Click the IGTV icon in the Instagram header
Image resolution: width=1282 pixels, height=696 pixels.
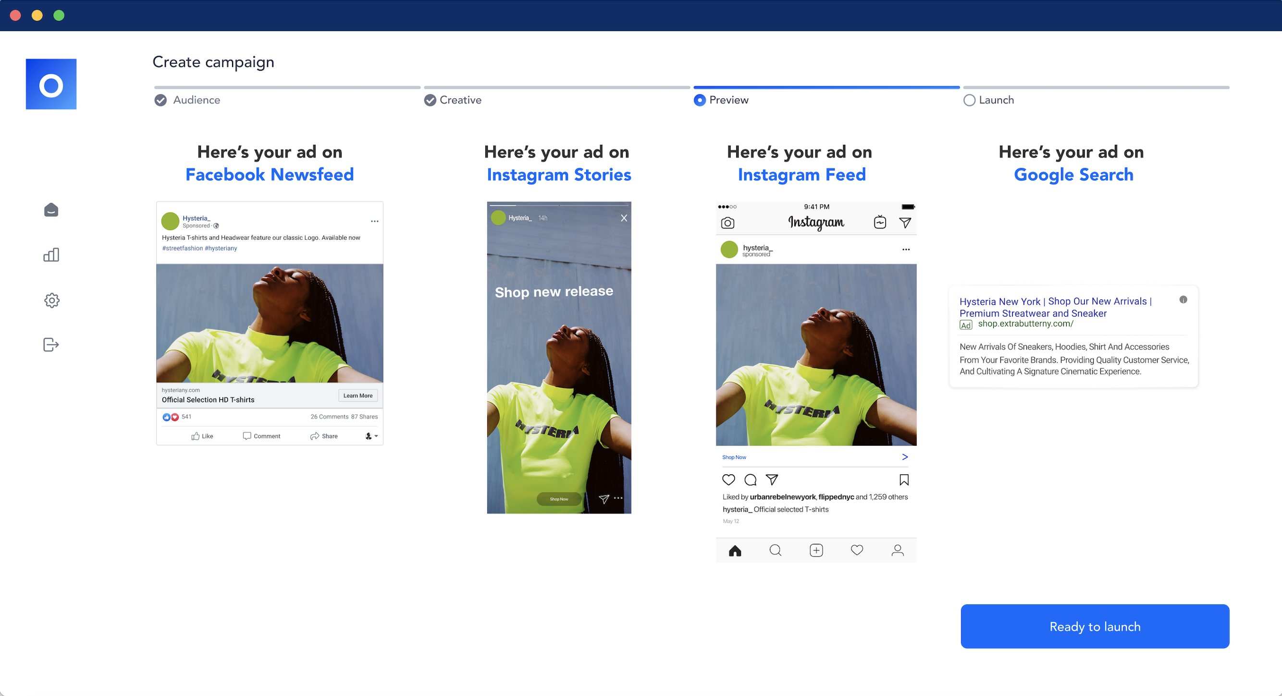(880, 222)
